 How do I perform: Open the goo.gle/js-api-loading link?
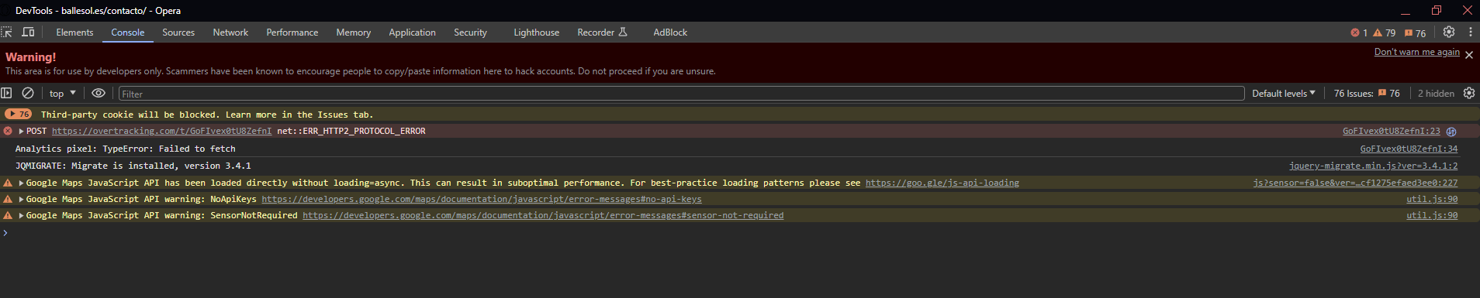pyautogui.click(x=942, y=183)
